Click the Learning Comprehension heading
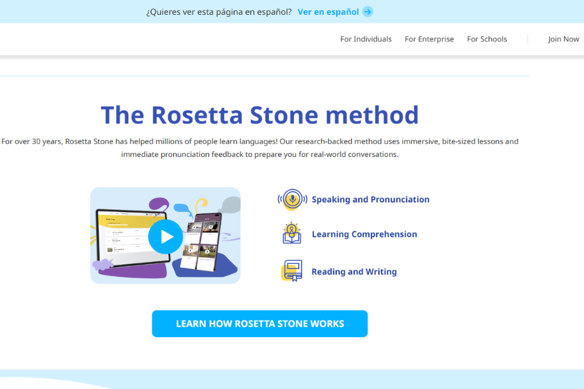 click(x=364, y=234)
